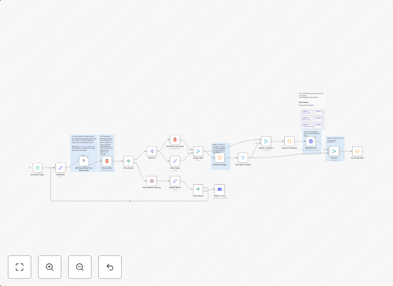Open the Extract offers HTML node

(107, 160)
